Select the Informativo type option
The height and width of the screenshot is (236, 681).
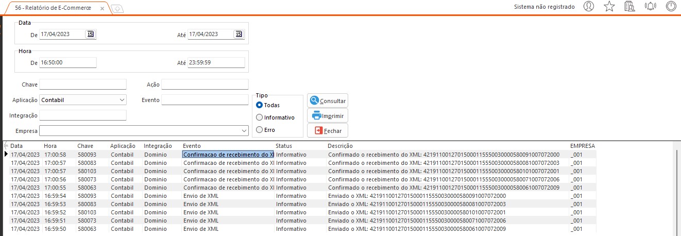260,117
